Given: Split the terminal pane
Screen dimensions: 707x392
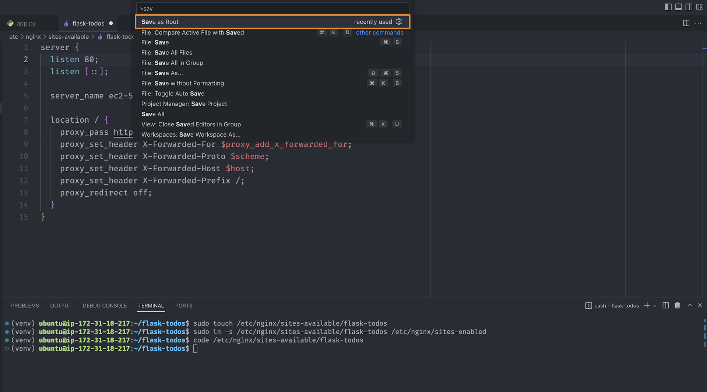Looking at the screenshot, I should click(x=665, y=305).
